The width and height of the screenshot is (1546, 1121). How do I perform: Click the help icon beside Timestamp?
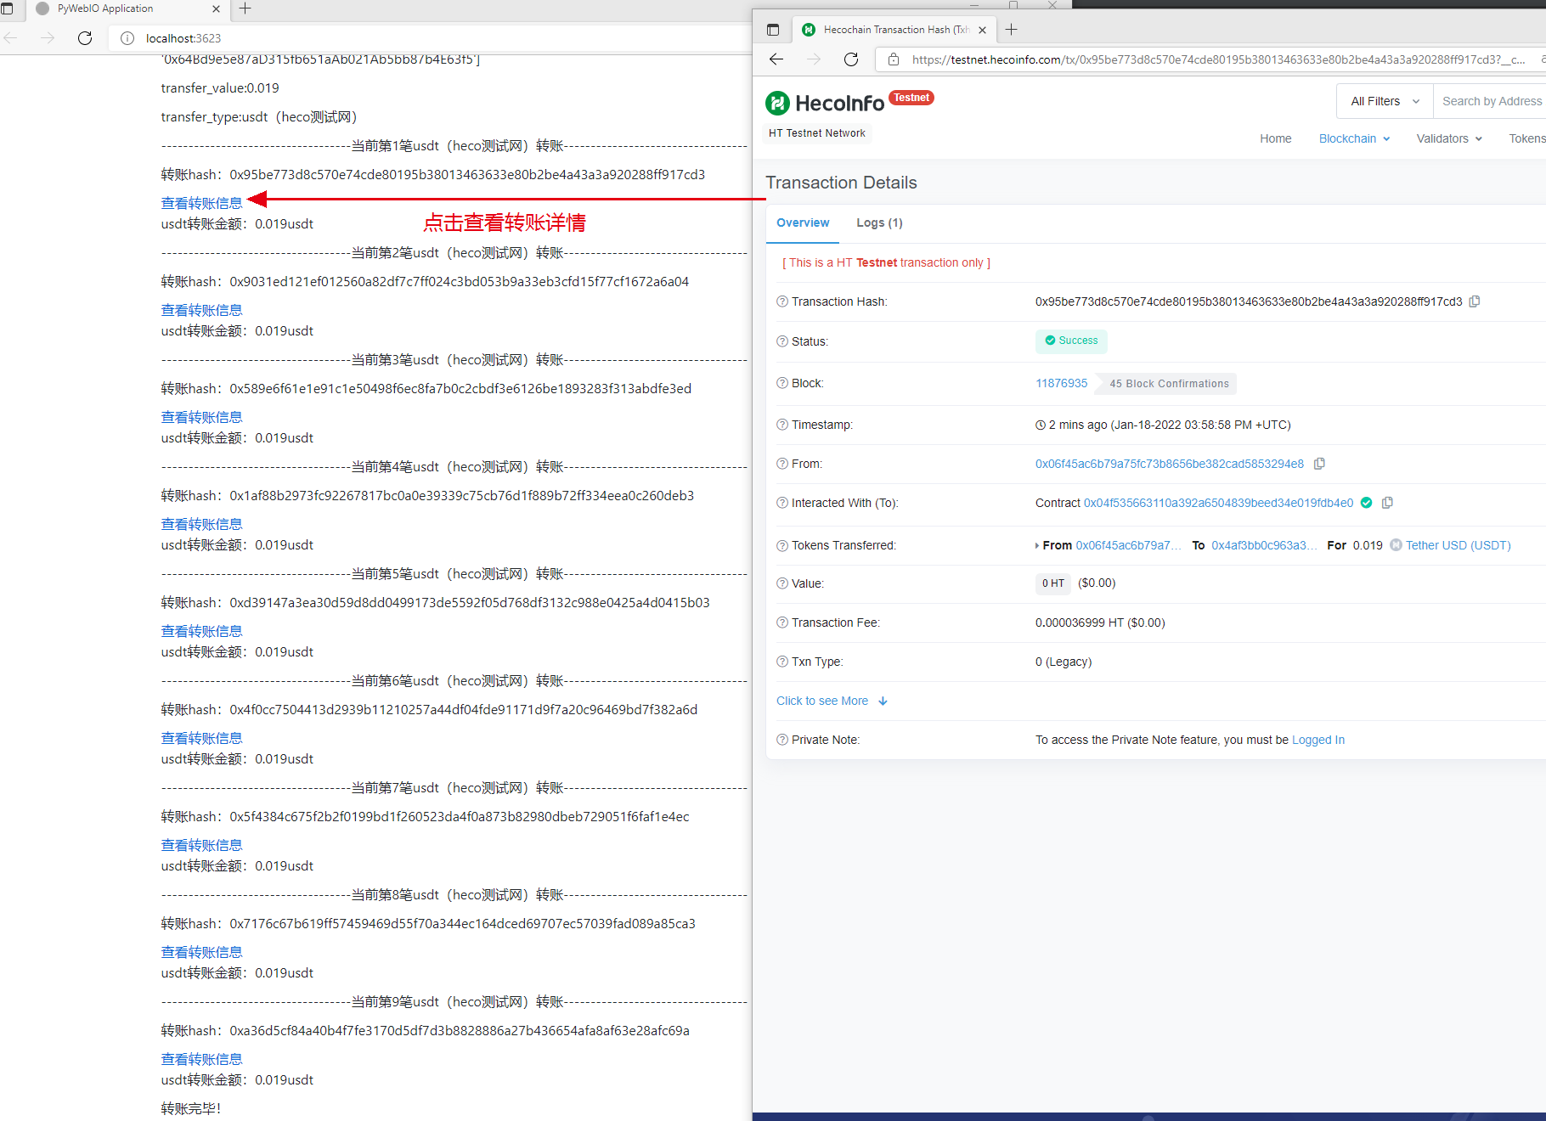click(781, 425)
